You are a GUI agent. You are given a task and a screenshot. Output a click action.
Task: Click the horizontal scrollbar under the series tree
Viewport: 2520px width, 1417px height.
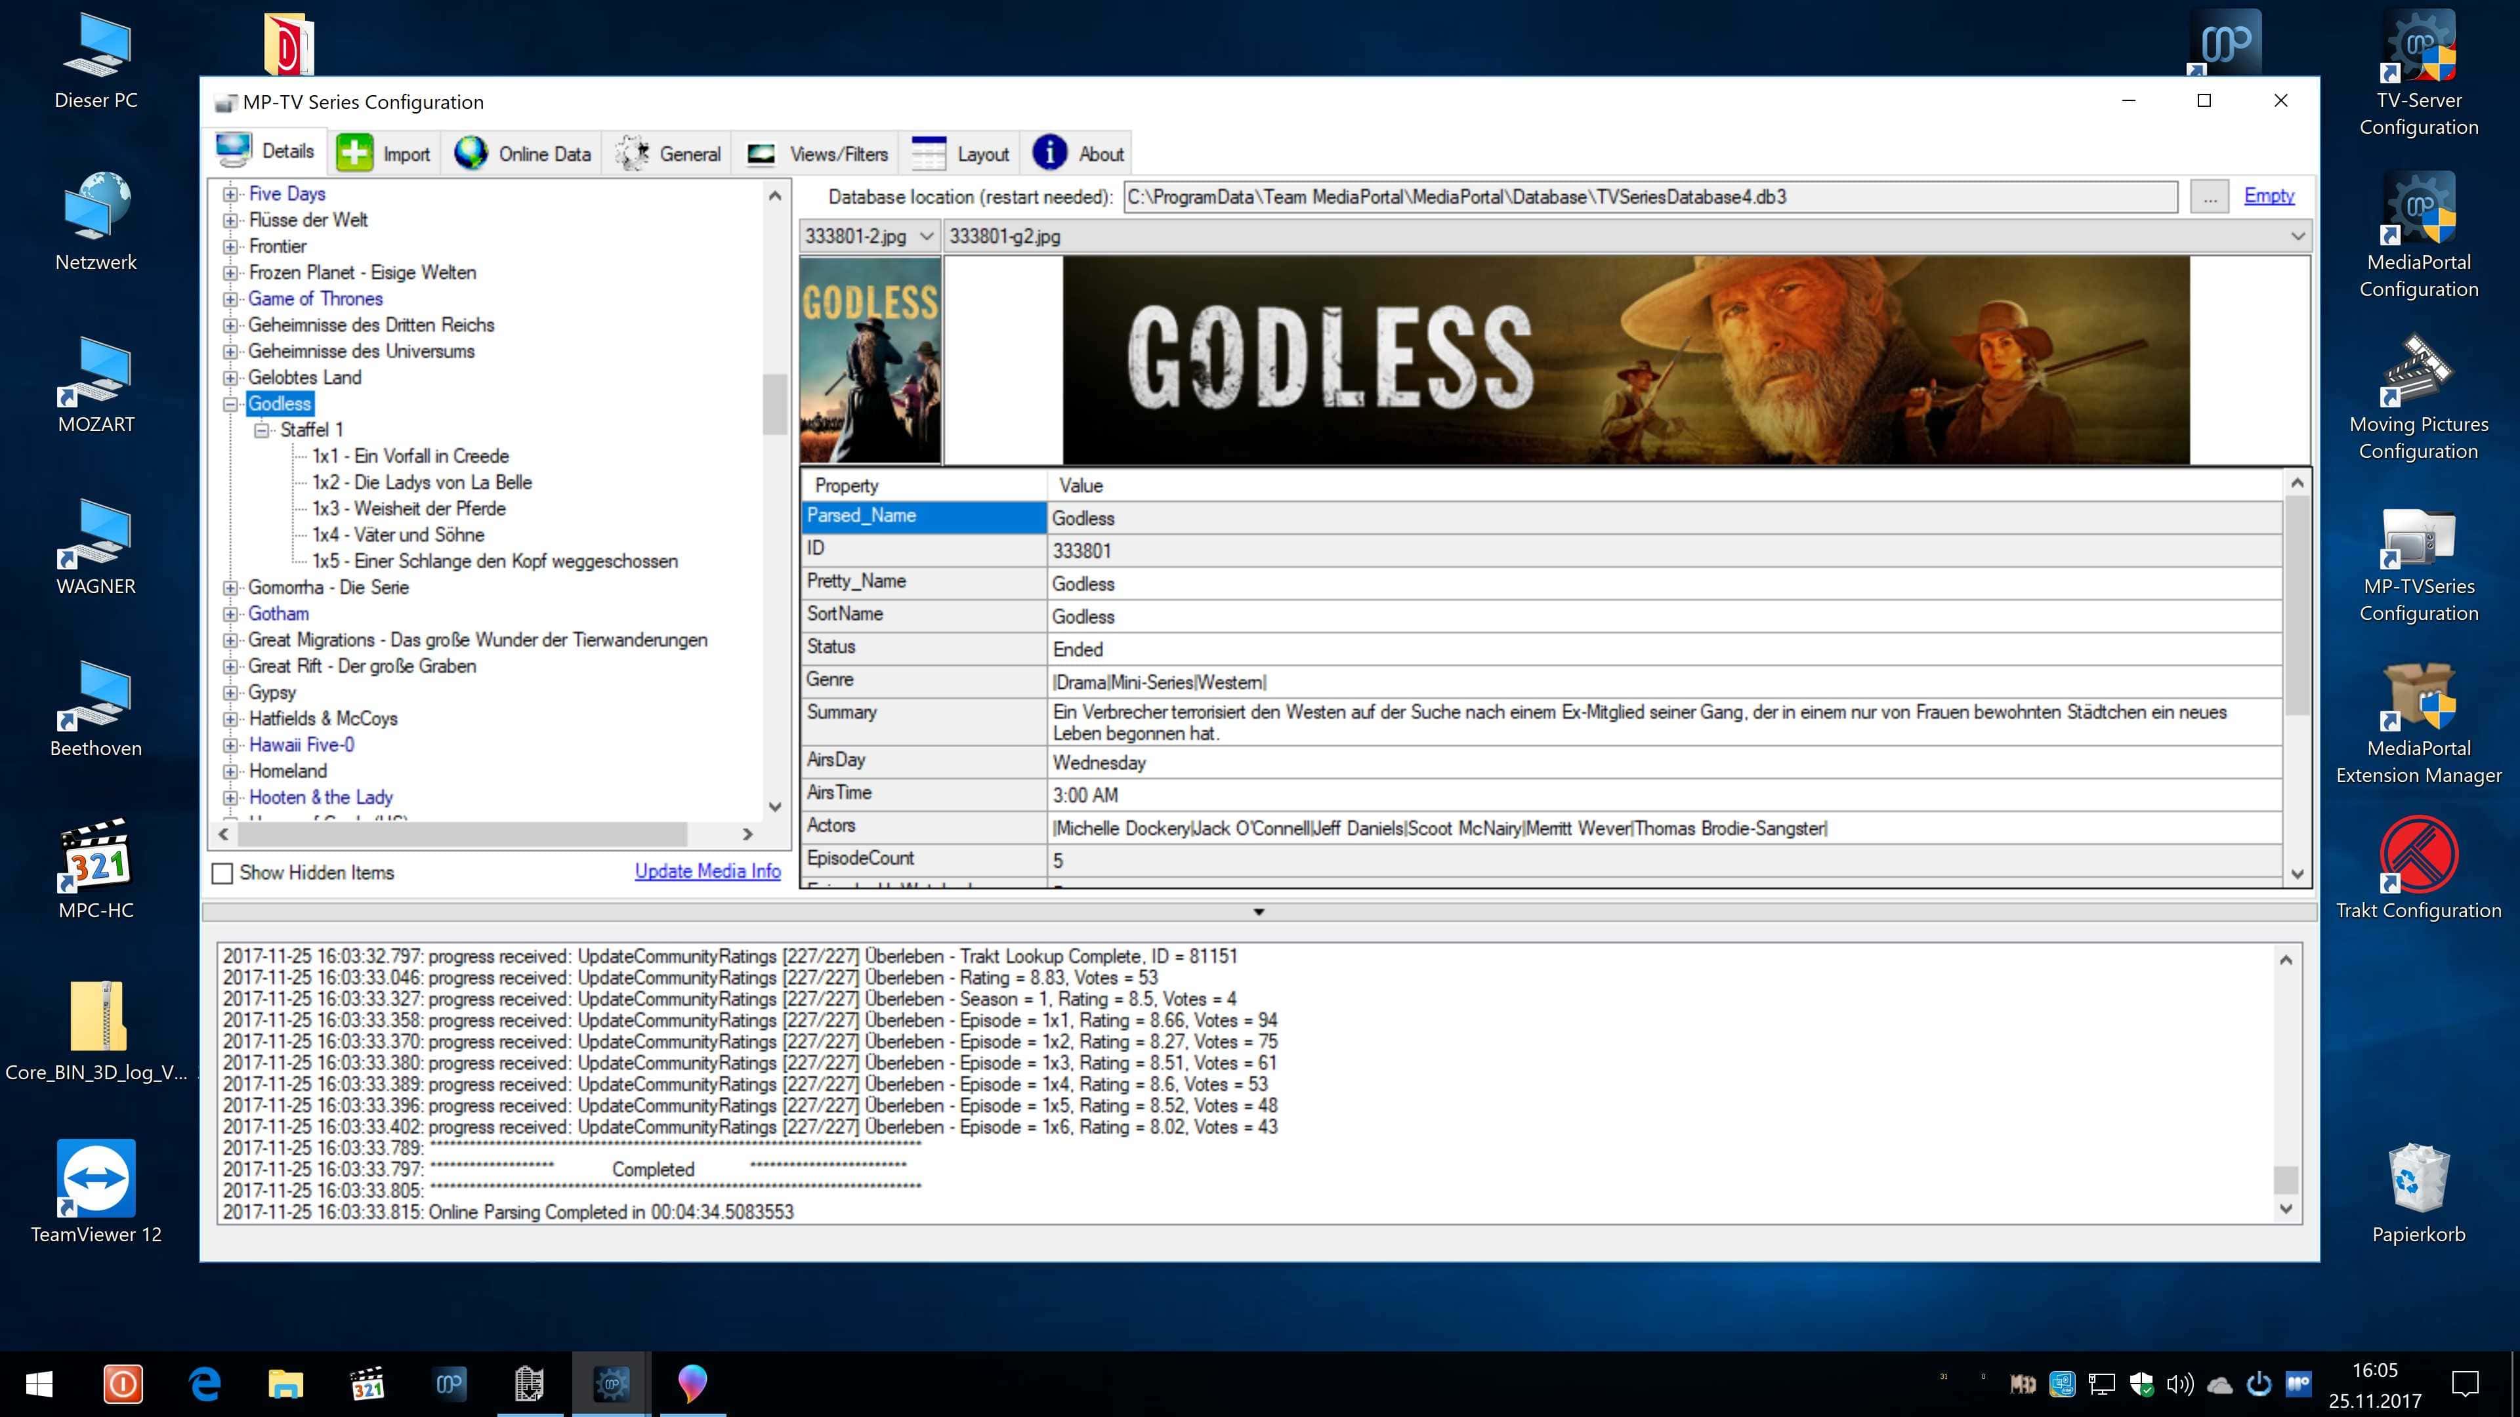[462, 834]
